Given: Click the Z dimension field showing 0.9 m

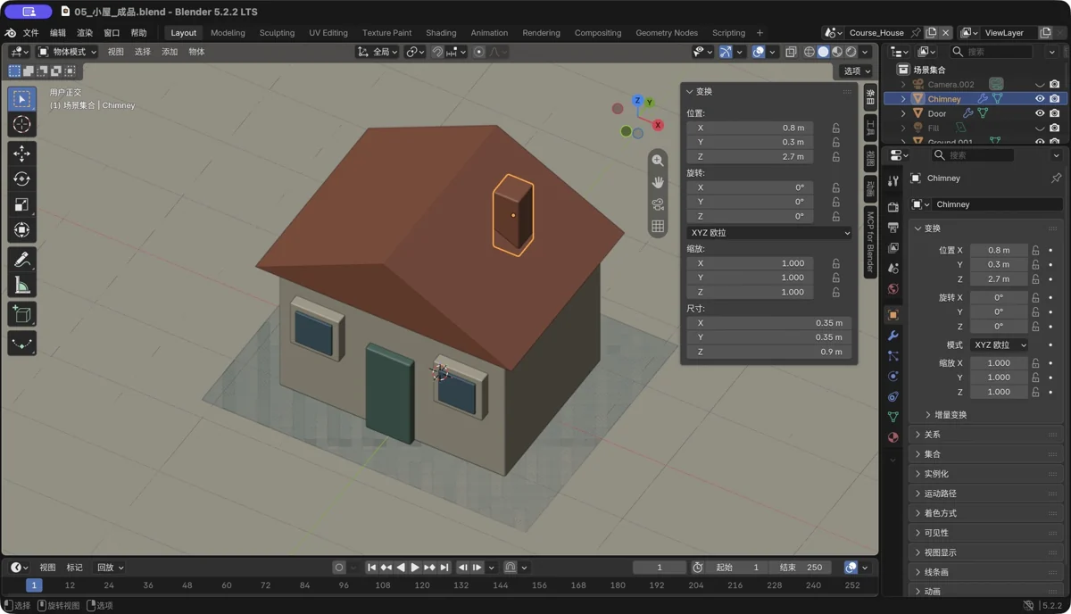Looking at the screenshot, I should (x=769, y=352).
